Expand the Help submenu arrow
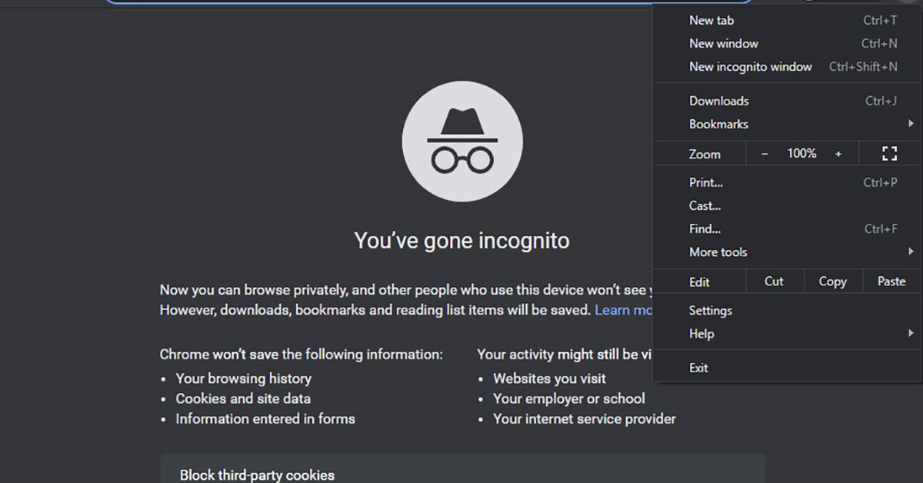The image size is (923, 483). point(911,334)
